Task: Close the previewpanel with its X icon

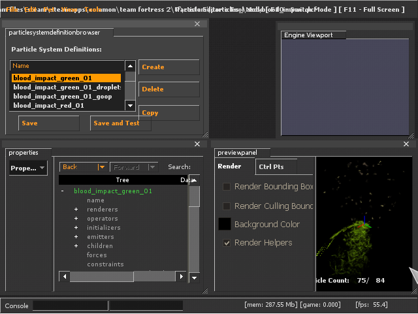Action: [x=406, y=144]
